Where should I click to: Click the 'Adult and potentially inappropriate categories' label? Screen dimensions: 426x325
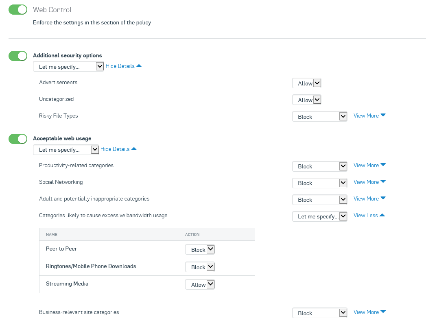(x=94, y=199)
